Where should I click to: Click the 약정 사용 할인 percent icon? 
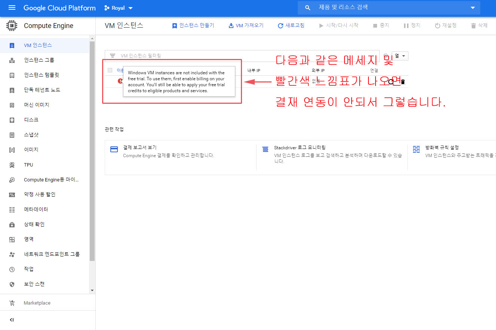[x=12, y=194]
